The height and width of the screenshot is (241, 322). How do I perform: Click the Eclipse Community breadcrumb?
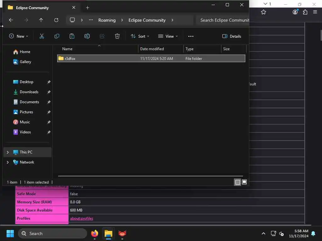pos(147,20)
